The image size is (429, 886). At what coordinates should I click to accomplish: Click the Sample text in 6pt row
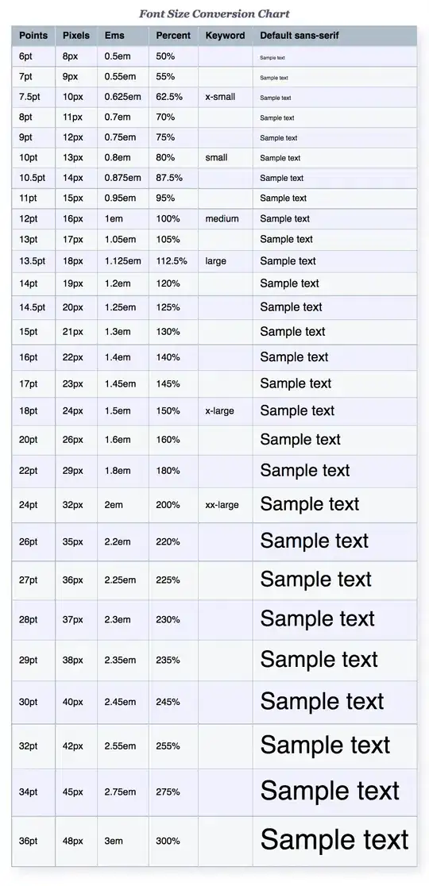[272, 58]
